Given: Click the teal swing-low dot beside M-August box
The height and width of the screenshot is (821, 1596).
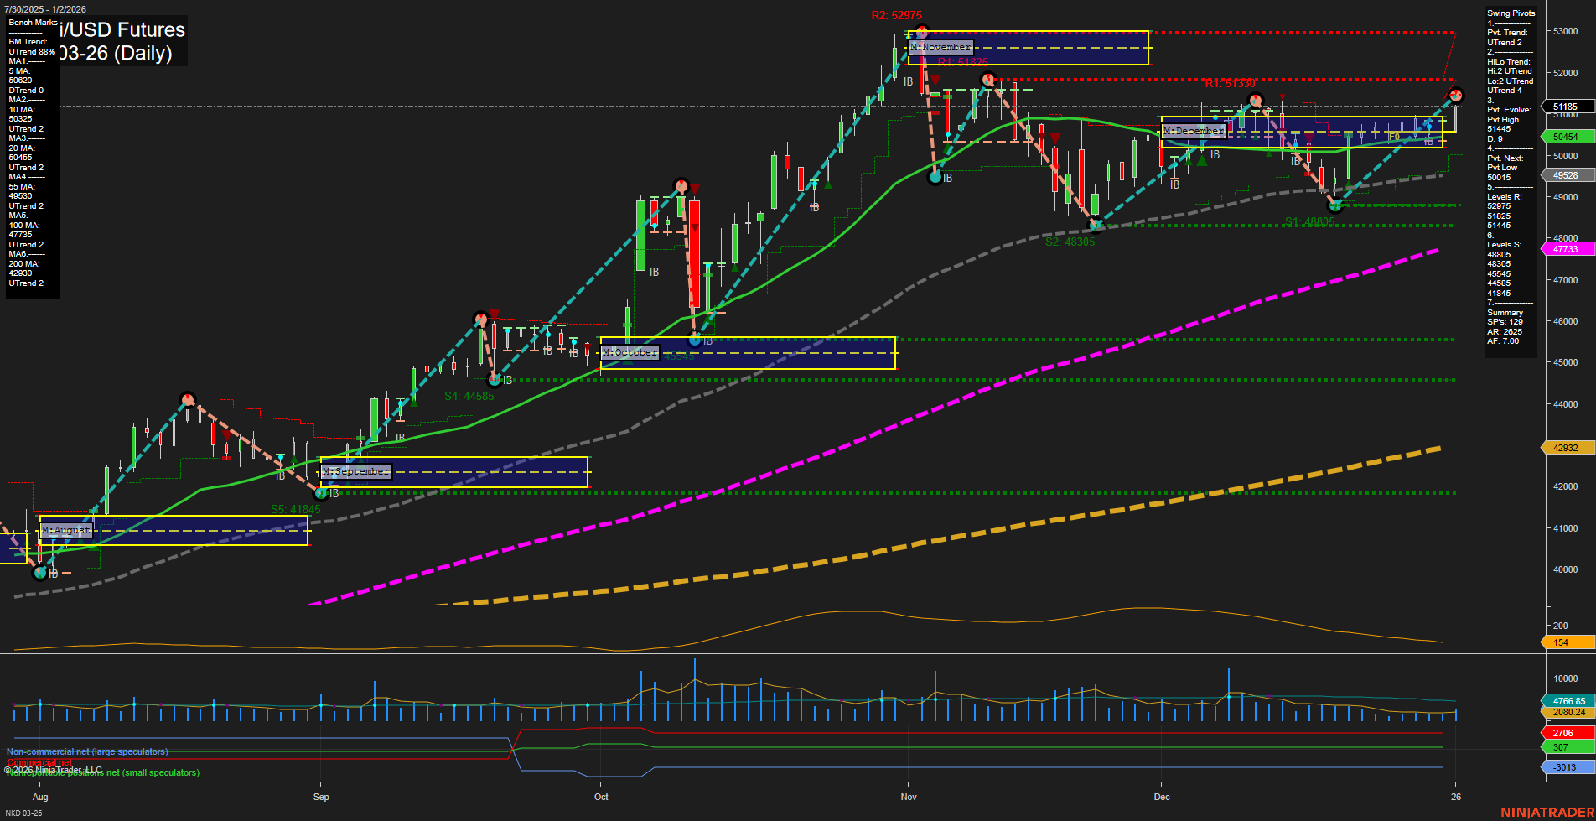Looking at the screenshot, I should (39, 574).
